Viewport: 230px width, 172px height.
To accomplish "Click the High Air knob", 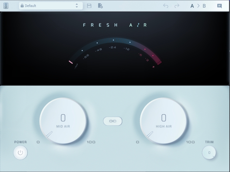I will point(164,121).
